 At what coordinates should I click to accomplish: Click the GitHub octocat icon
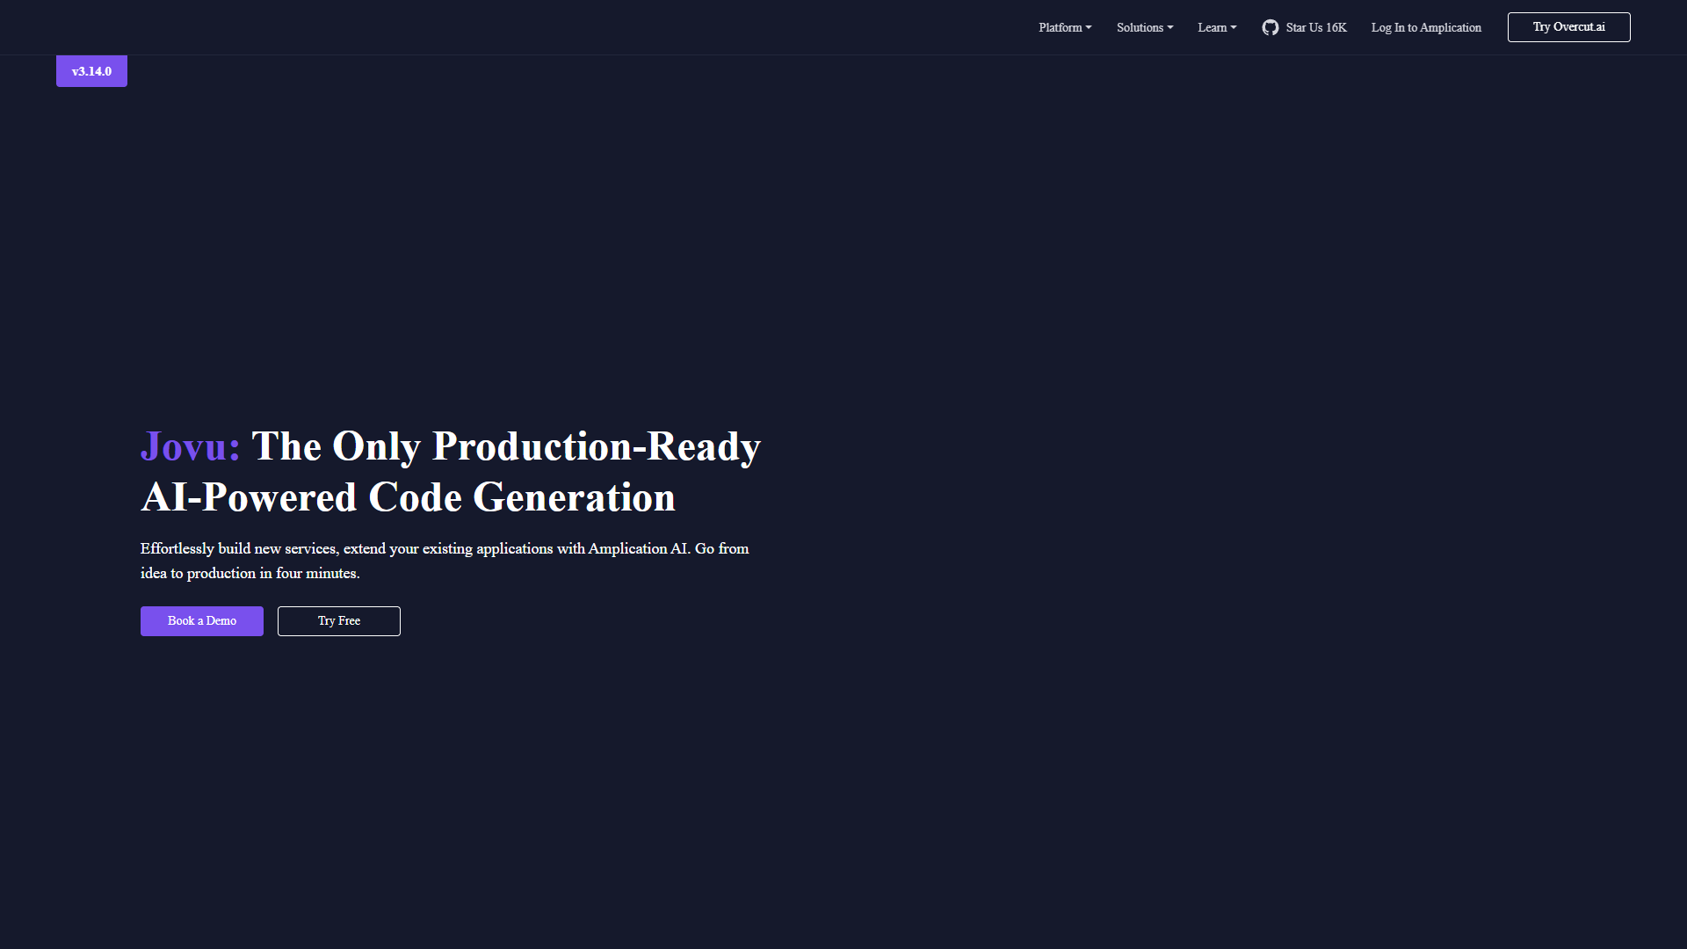[1270, 27]
